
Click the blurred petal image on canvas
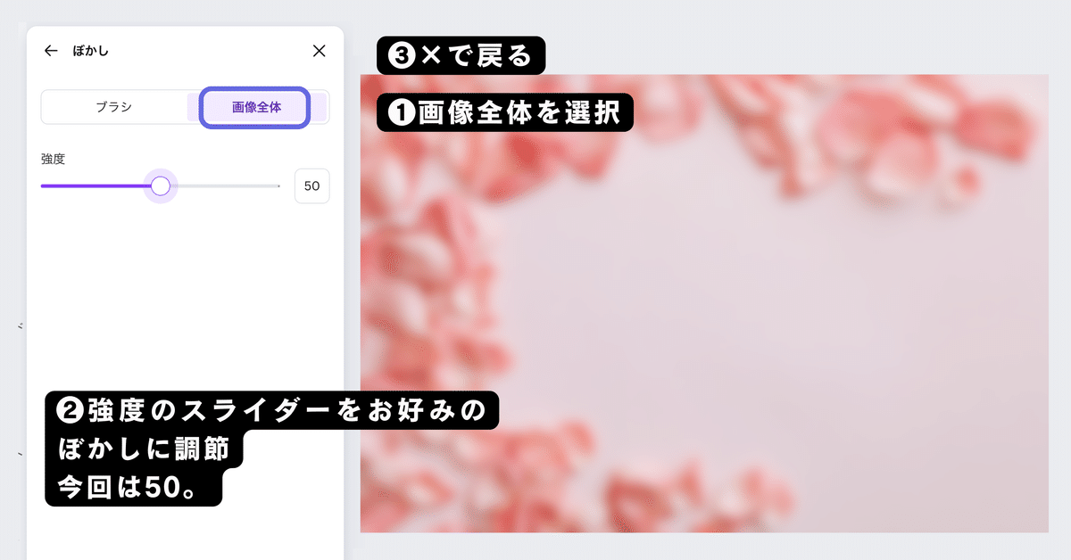(x=704, y=303)
